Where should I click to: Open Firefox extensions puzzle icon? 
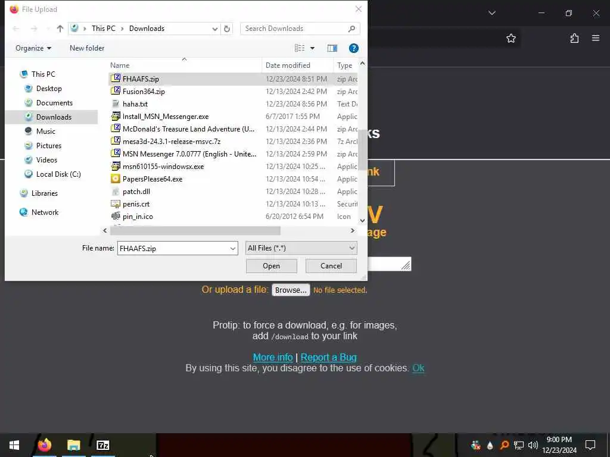[x=574, y=38]
